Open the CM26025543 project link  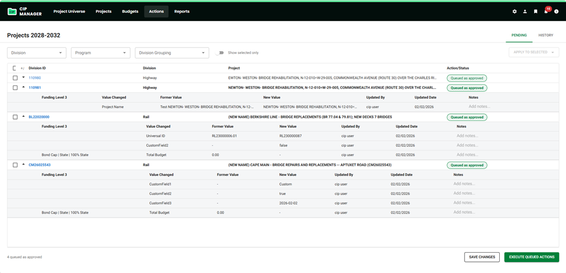pyautogui.click(x=39, y=165)
